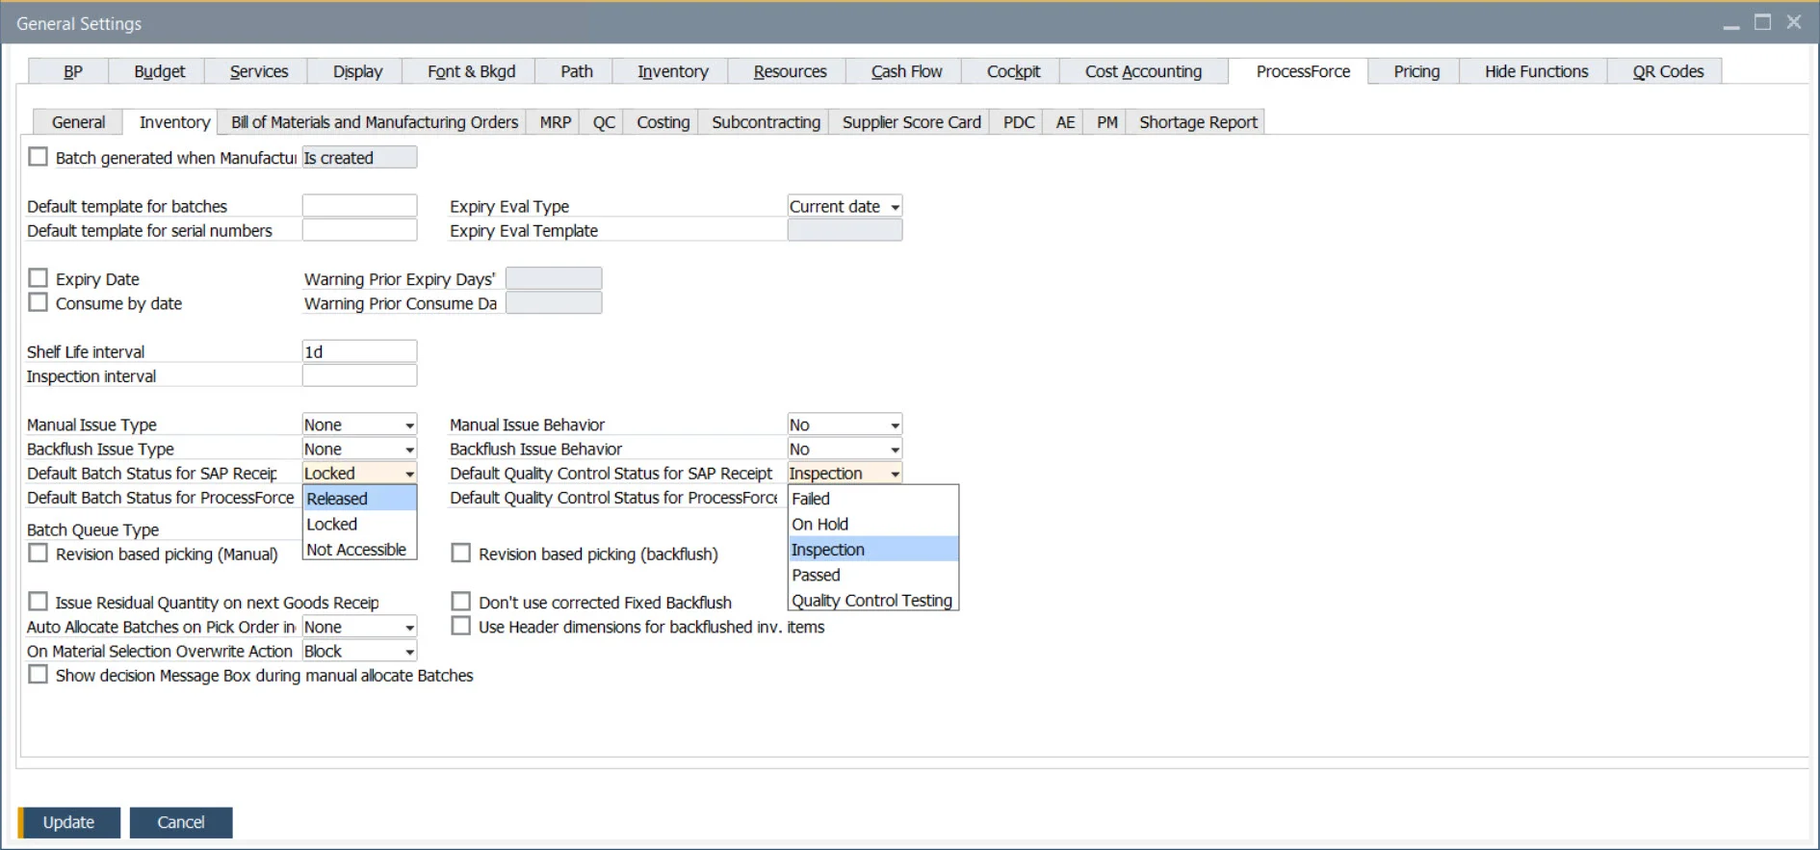The width and height of the screenshot is (1820, 850).
Task: Open Default Quality Control Status SAP Receipt dropdown
Action: (845, 473)
